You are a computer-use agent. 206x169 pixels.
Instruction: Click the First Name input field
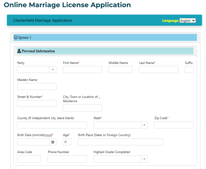pos(82,70)
